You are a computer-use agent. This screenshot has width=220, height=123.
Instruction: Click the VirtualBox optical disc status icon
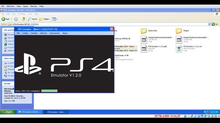[188, 116]
